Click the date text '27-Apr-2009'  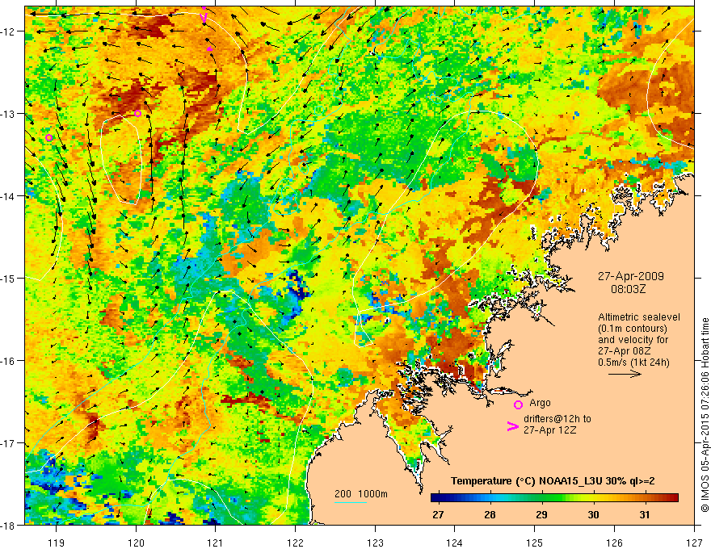[631, 276]
